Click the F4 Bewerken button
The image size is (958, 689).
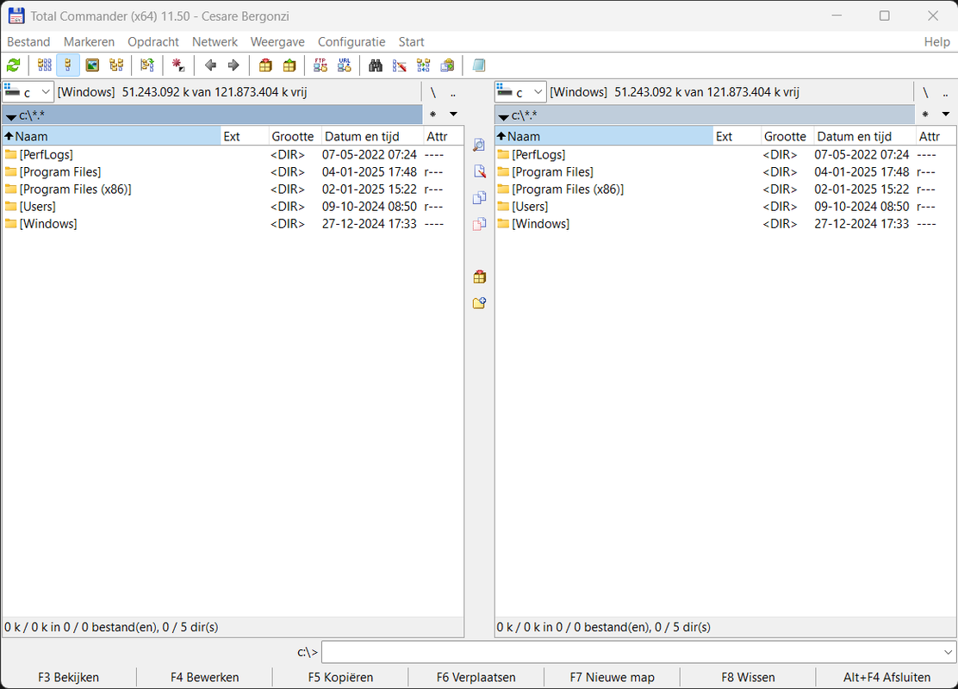tap(205, 678)
